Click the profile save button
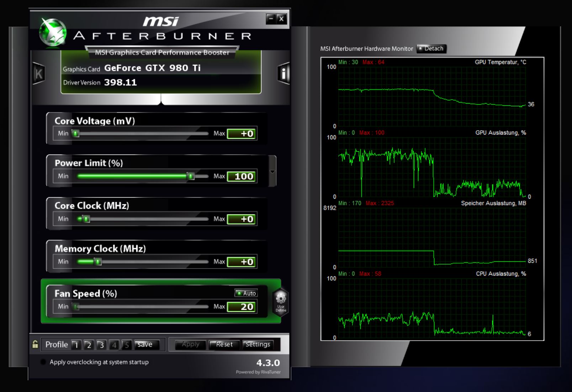This screenshot has width=572, height=392. click(147, 345)
